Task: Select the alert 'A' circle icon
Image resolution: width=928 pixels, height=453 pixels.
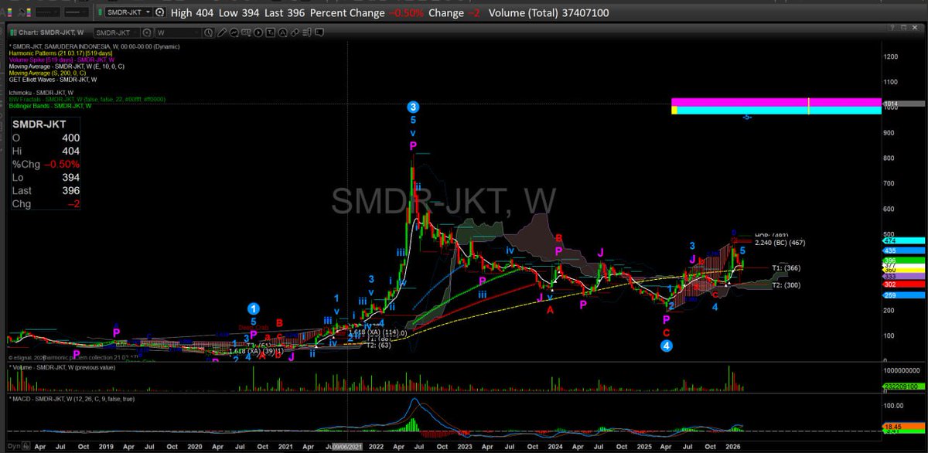Action: pyautogui.click(x=282, y=32)
